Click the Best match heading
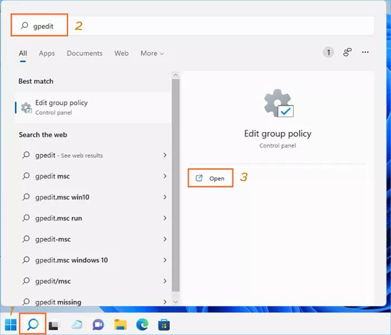The height and width of the screenshot is (335, 391). 36,82
